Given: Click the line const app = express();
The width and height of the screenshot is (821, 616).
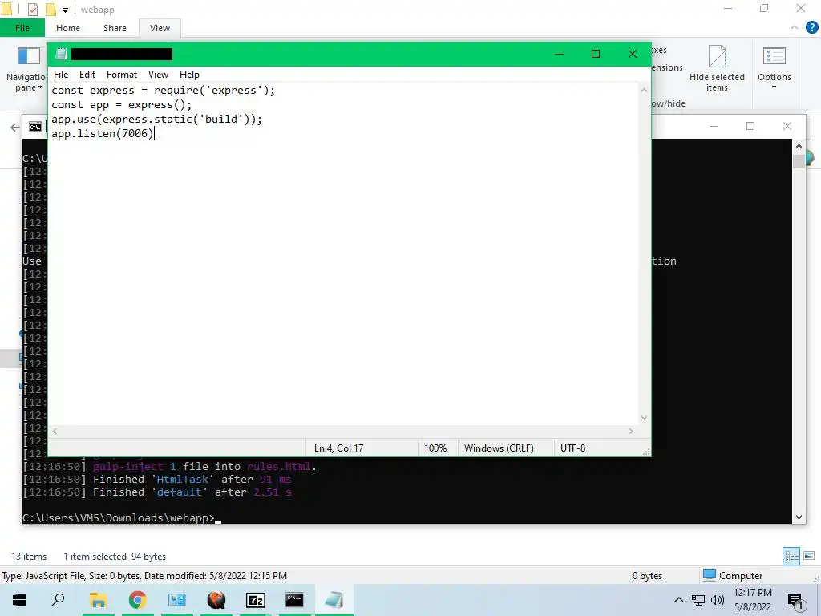Looking at the screenshot, I should pyautogui.click(x=122, y=105).
